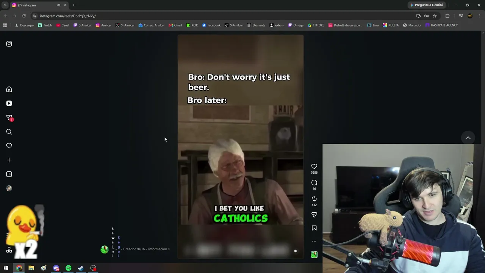This screenshot has height=273, width=485.
Task: Open Chrome's tab search dropdown
Action: click(5, 5)
